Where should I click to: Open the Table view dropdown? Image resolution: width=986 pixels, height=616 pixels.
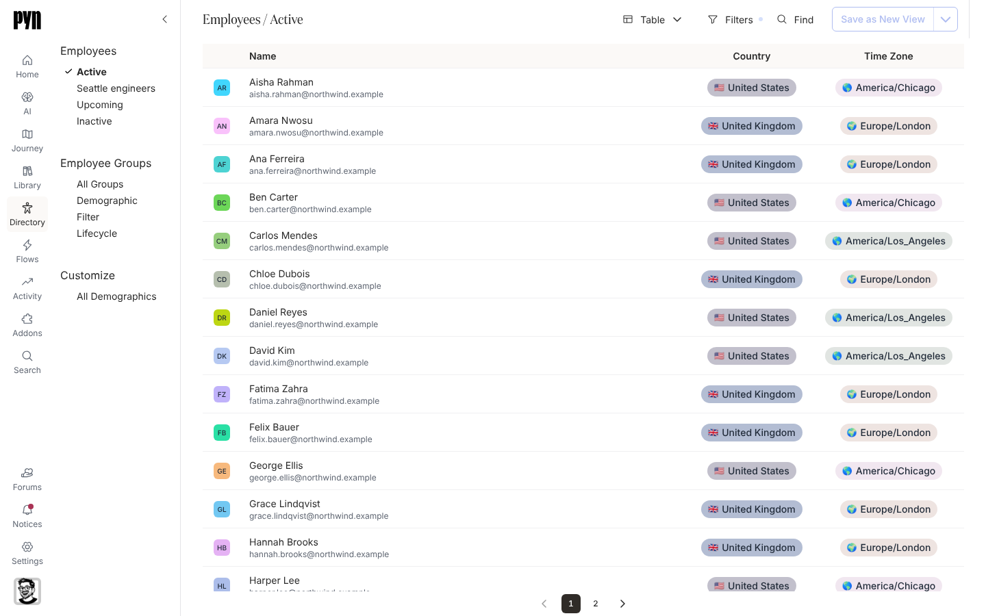tap(653, 20)
